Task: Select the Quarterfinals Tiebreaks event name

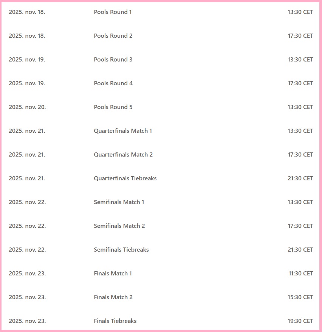Action: (x=125, y=178)
